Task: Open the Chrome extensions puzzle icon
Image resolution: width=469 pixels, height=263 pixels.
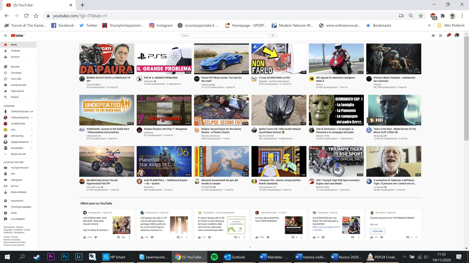Action: click(x=443, y=16)
